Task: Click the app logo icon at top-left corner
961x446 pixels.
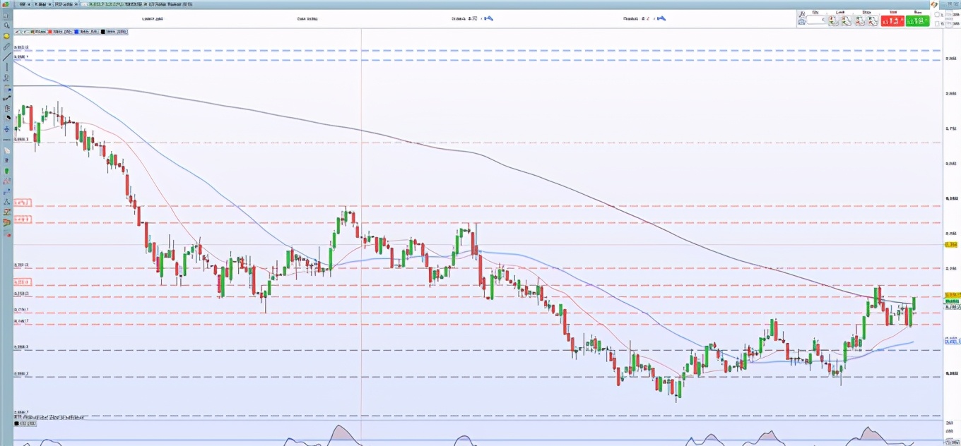Action: (x=5, y=4)
